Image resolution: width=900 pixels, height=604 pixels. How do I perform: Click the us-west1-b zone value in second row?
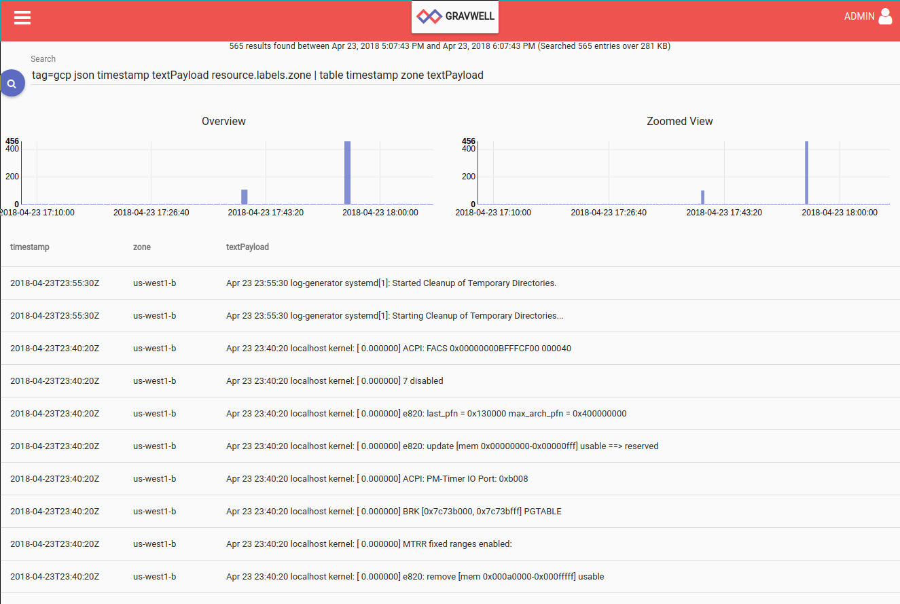[x=154, y=315]
